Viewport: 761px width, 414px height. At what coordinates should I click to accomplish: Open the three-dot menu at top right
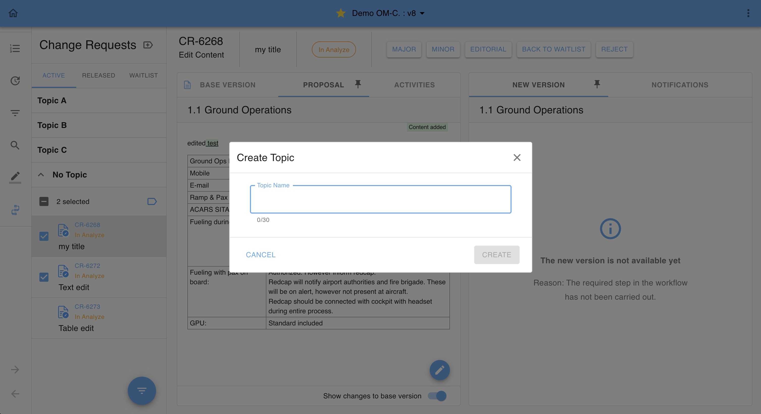748,13
